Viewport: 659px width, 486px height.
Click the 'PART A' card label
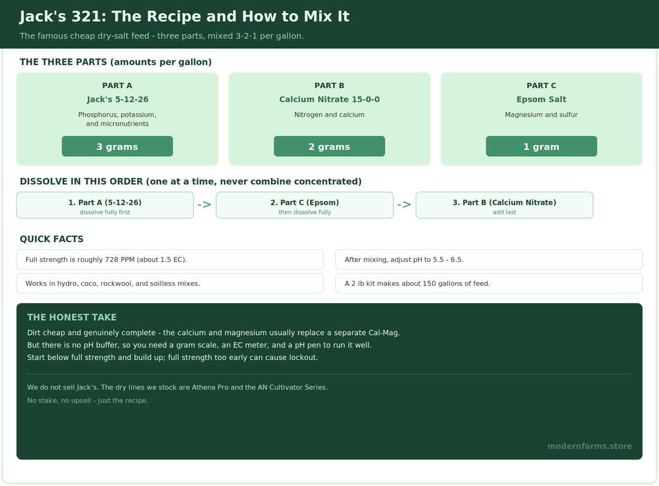[117, 85]
